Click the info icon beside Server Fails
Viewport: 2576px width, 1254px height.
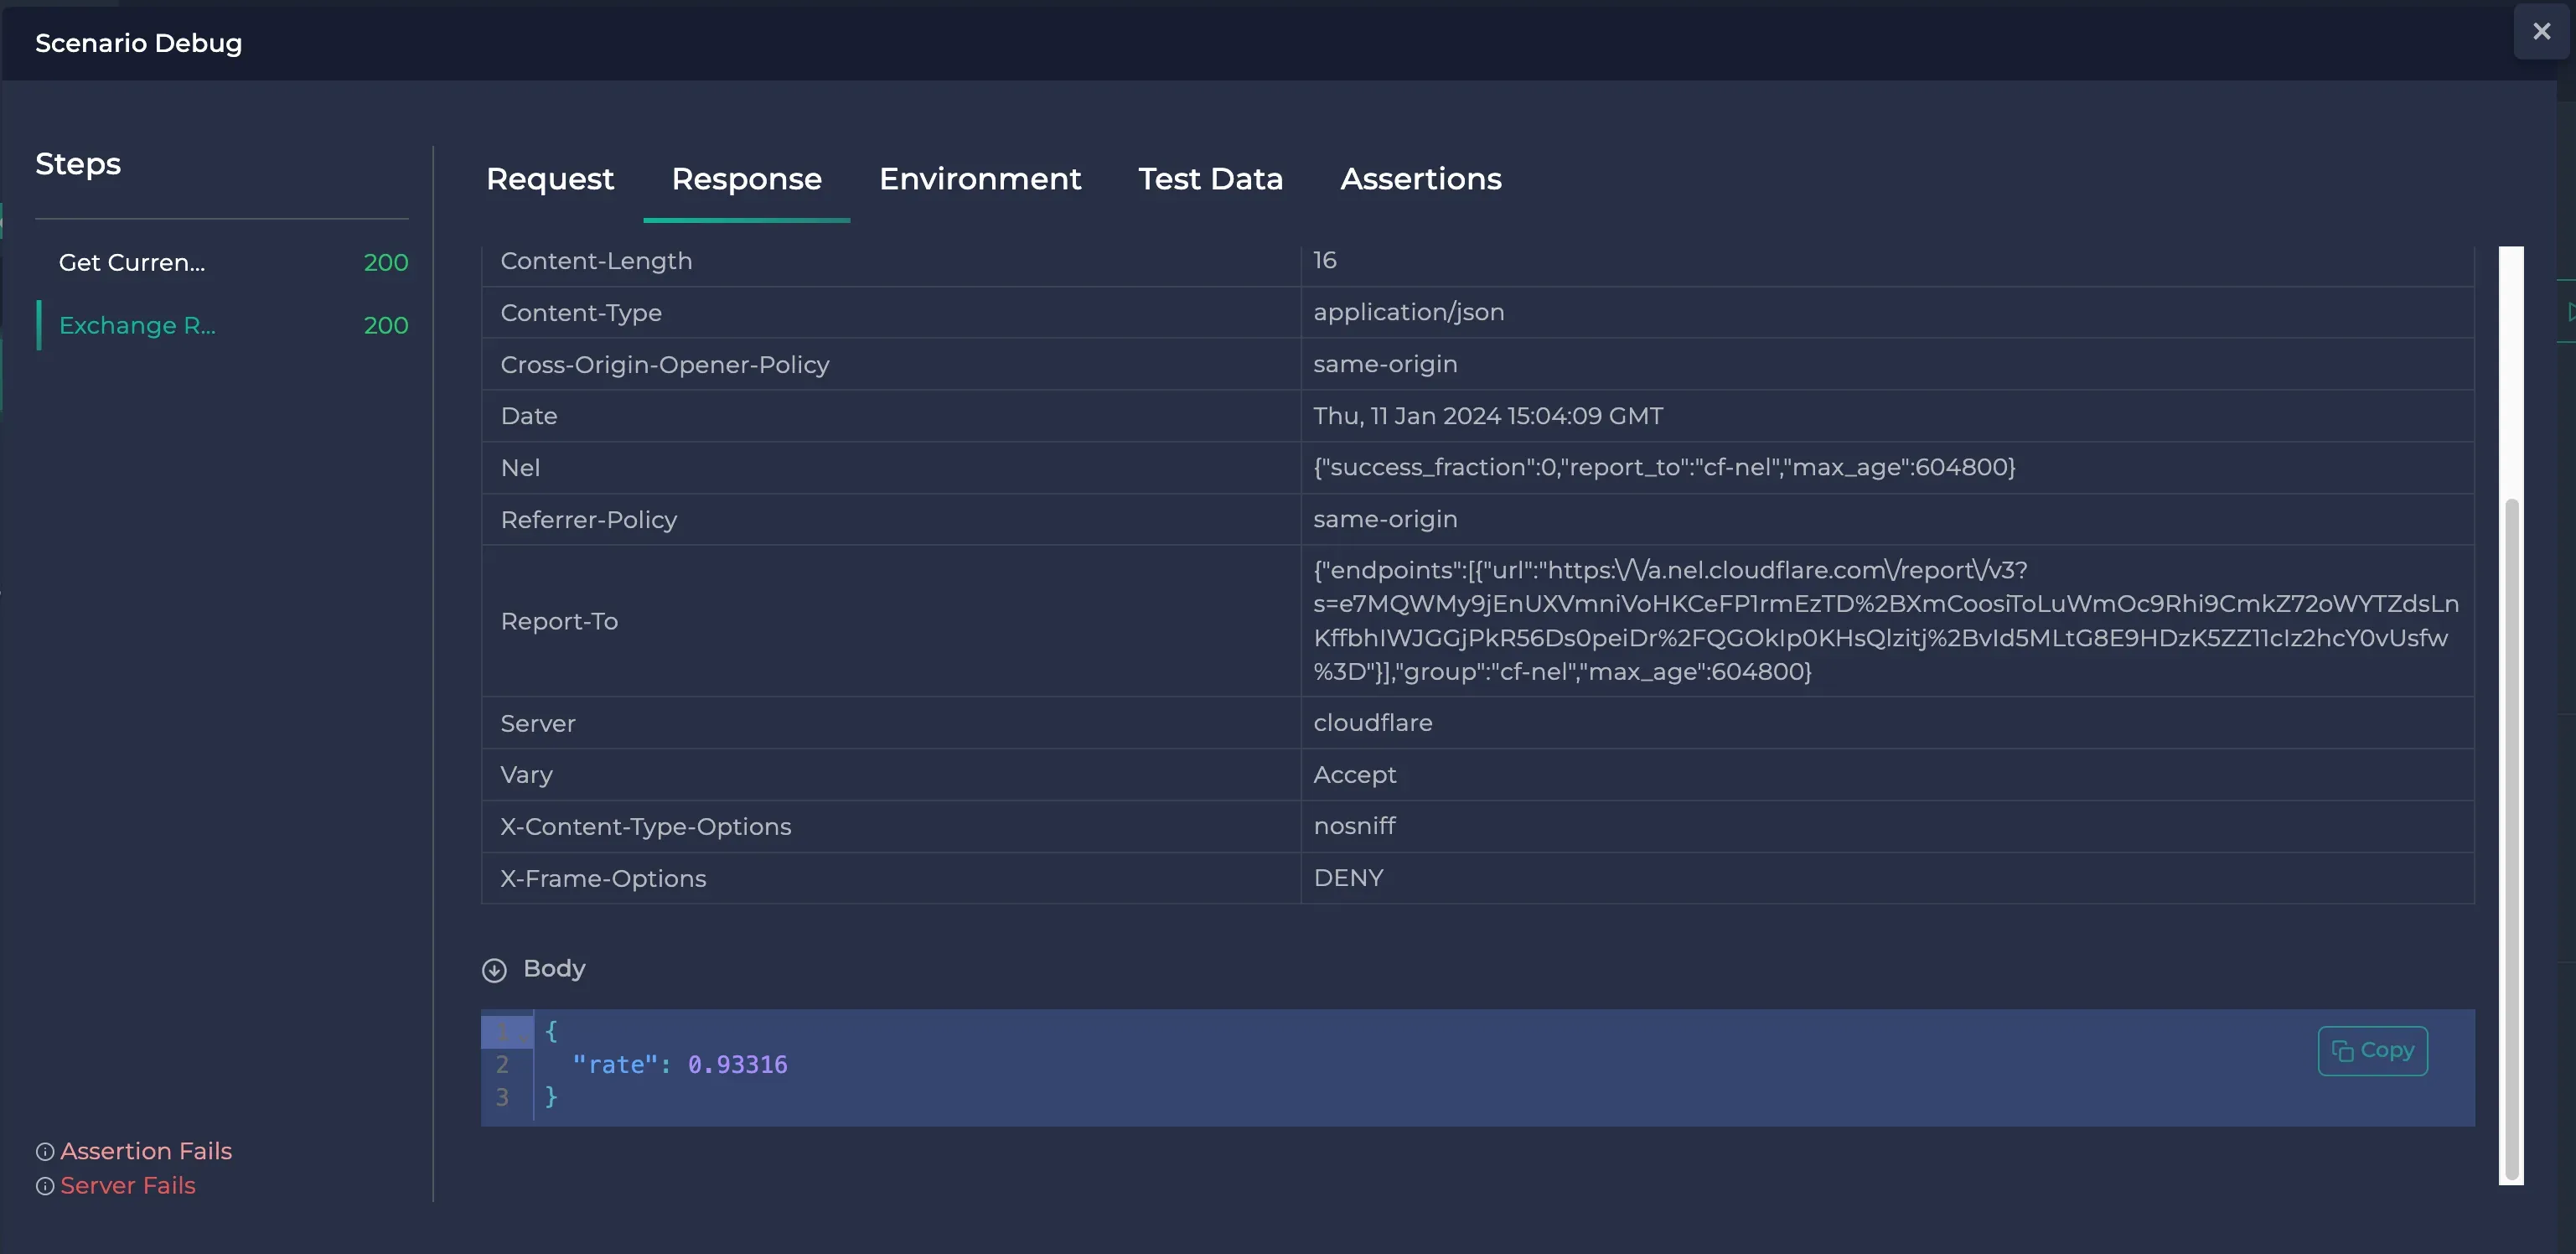tap(44, 1186)
